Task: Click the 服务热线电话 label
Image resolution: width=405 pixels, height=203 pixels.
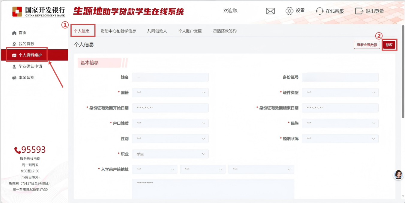Action: click(x=30, y=159)
